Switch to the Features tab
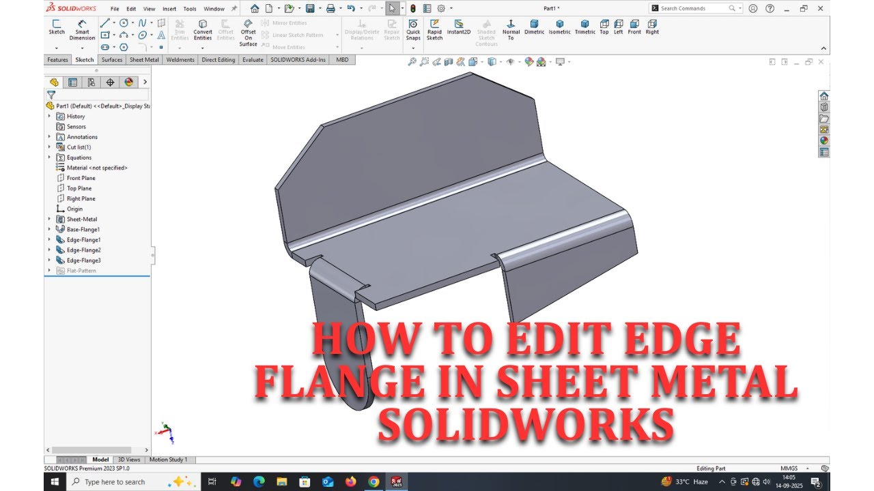The height and width of the screenshot is (491, 874). [57, 60]
